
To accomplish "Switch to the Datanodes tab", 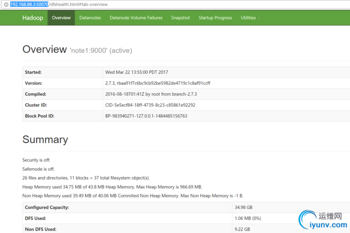I will [90, 18].
